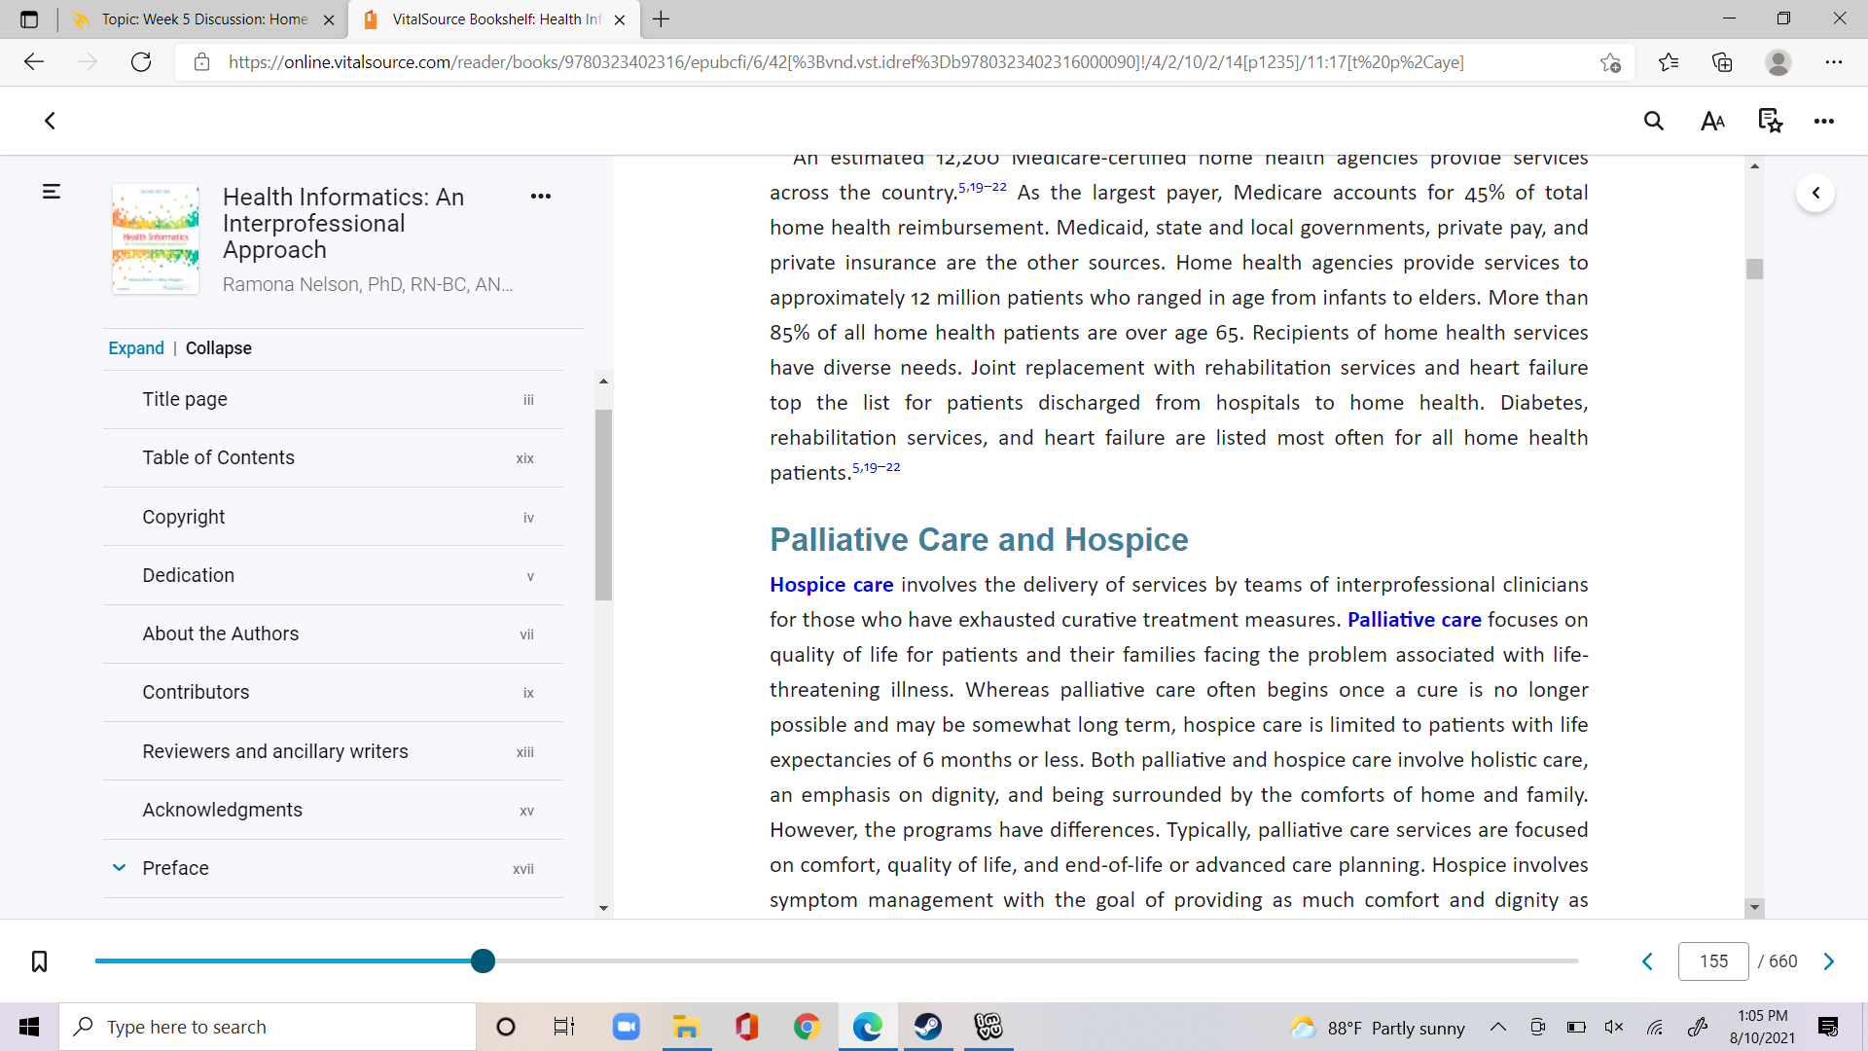Open the text size settings icon
This screenshot has height=1051, width=1868.
[x=1712, y=121]
